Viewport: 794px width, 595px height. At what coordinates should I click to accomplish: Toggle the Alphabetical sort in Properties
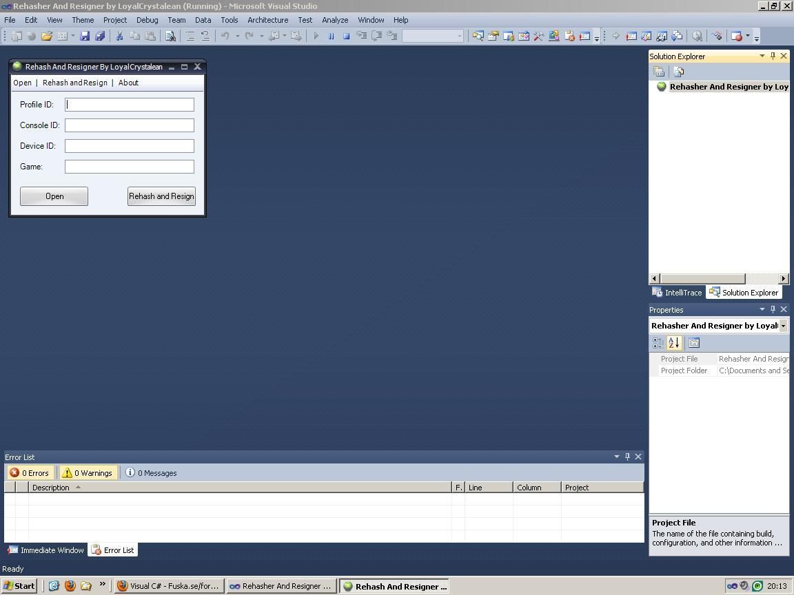click(674, 343)
